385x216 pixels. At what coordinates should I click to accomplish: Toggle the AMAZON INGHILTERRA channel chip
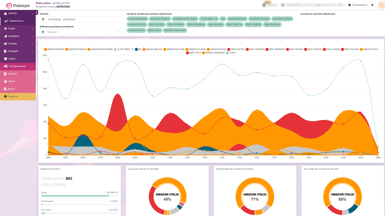coord(185,19)
